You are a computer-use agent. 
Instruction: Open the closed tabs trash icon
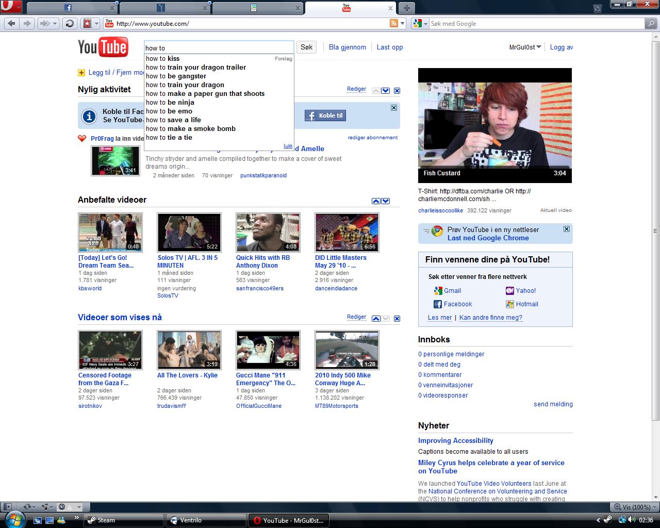click(597, 8)
